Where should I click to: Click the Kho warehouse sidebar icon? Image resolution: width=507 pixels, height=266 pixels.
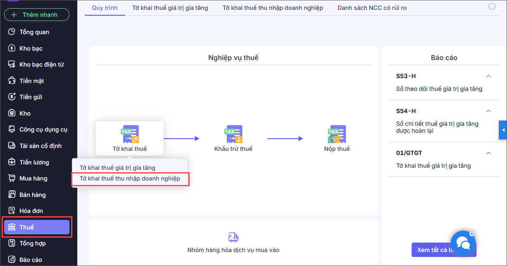tap(12, 113)
